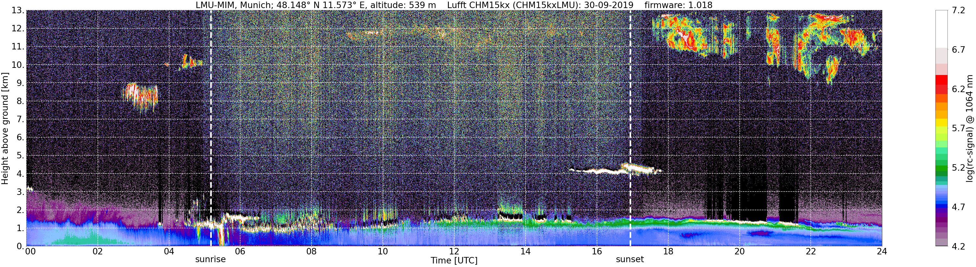
Task: Click the colorbar tick label '4.7'
Action: (958, 207)
